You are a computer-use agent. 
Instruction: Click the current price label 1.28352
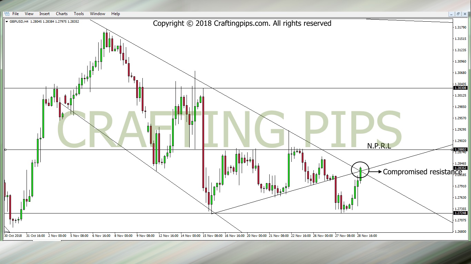(x=460, y=168)
